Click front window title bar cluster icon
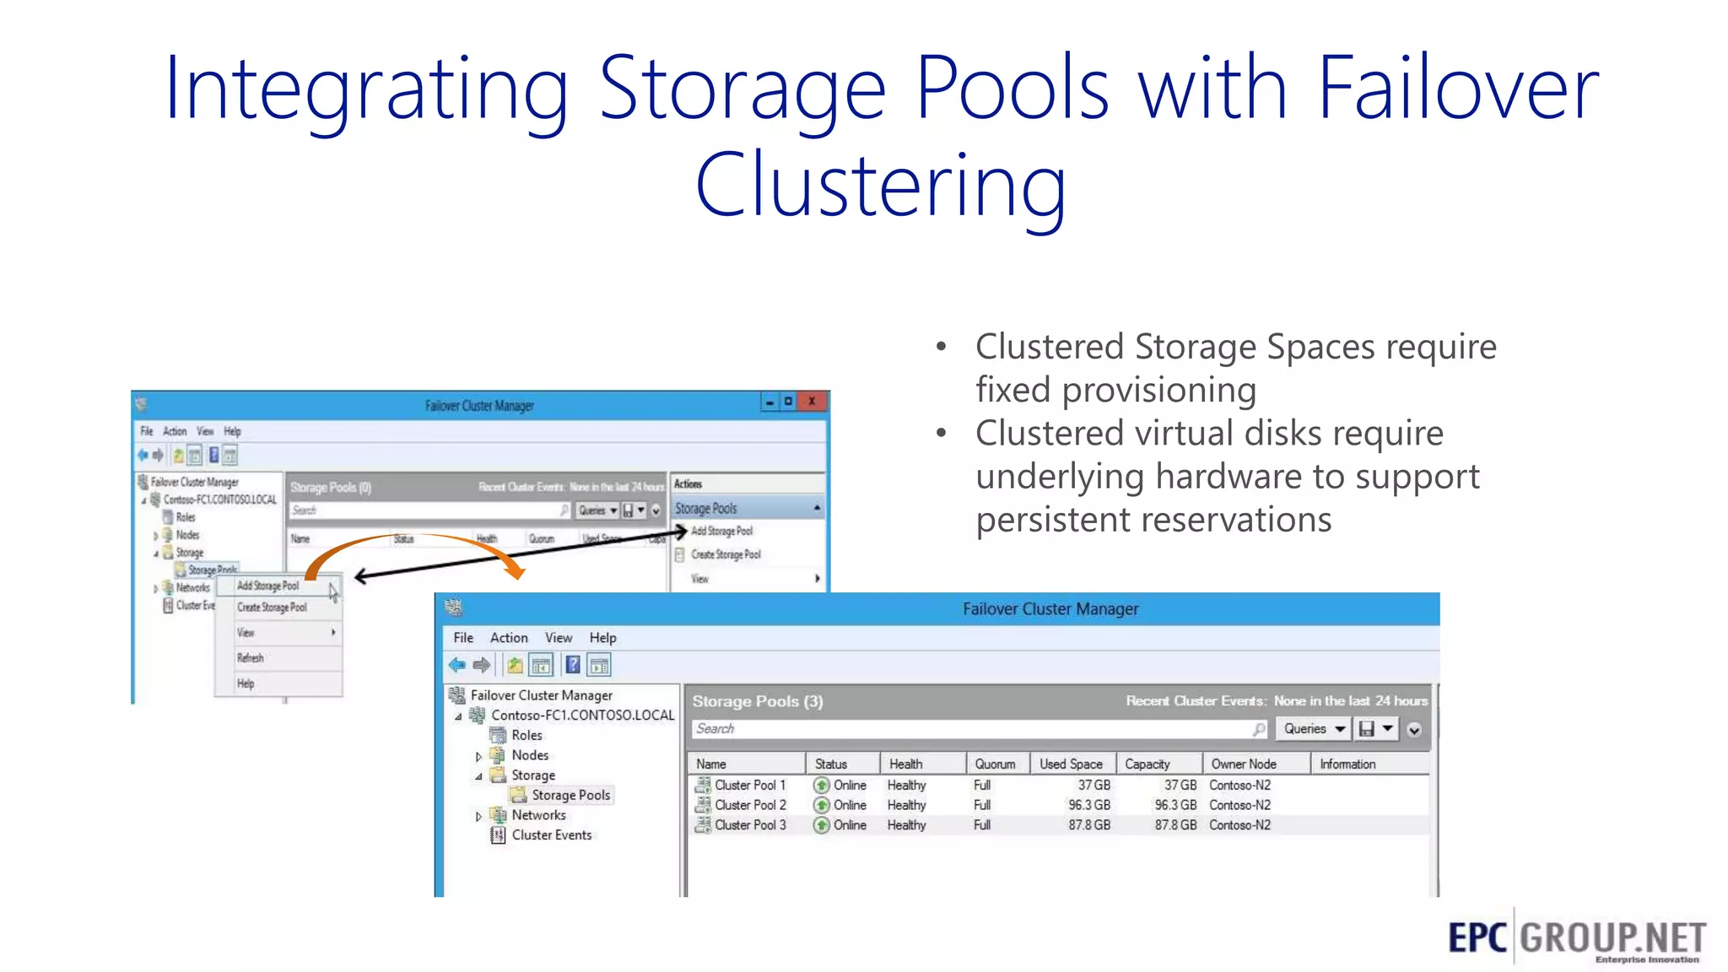 pyautogui.click(x=453, y=607)
